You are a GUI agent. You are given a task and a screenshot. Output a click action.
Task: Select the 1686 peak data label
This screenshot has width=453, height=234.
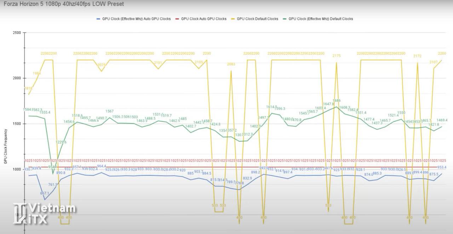pyautogui.click(x=337, y=101)
